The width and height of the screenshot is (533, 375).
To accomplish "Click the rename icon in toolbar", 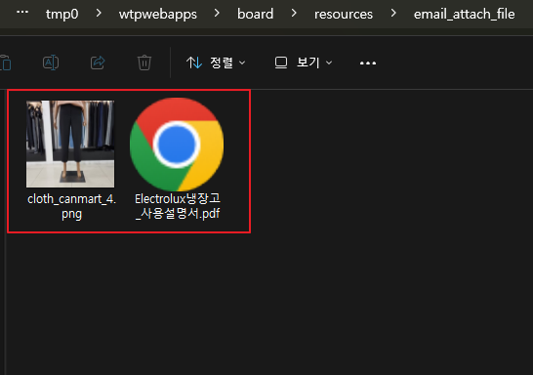I will (x=51, y=62).
